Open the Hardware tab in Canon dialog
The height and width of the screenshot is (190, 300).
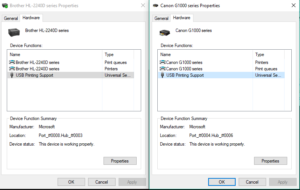coord(181,18)
